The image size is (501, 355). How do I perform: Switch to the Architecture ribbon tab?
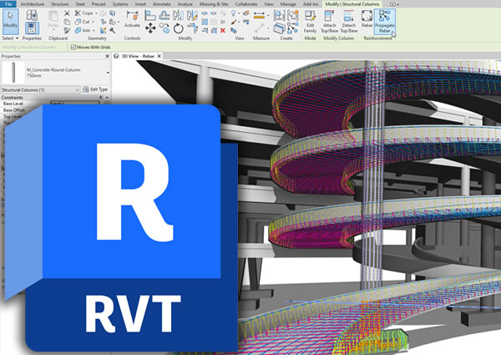[x=33, y=4]
